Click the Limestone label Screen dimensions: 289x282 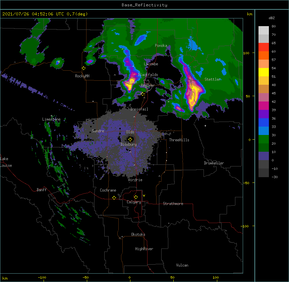click(x=51, y=119)
